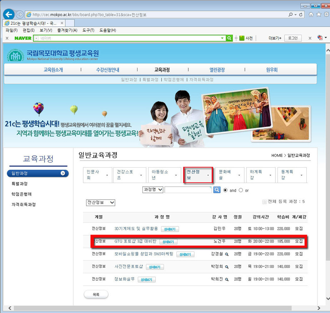This screenshot has width=330, height=313.
Task: Open Naver search box dropdown arrow
Action: (x=222, y=38)
